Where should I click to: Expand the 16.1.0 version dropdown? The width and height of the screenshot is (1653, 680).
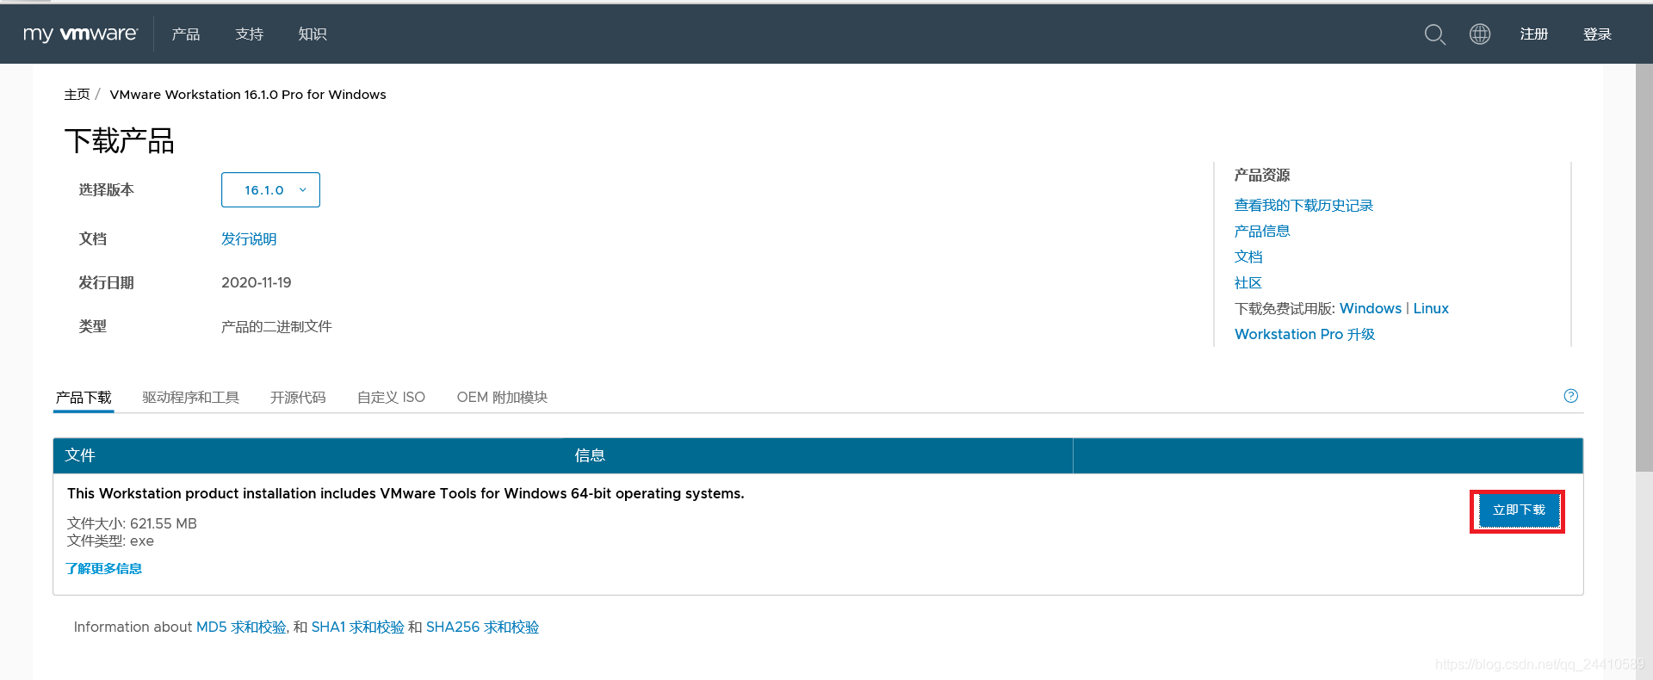pos(270,189)
